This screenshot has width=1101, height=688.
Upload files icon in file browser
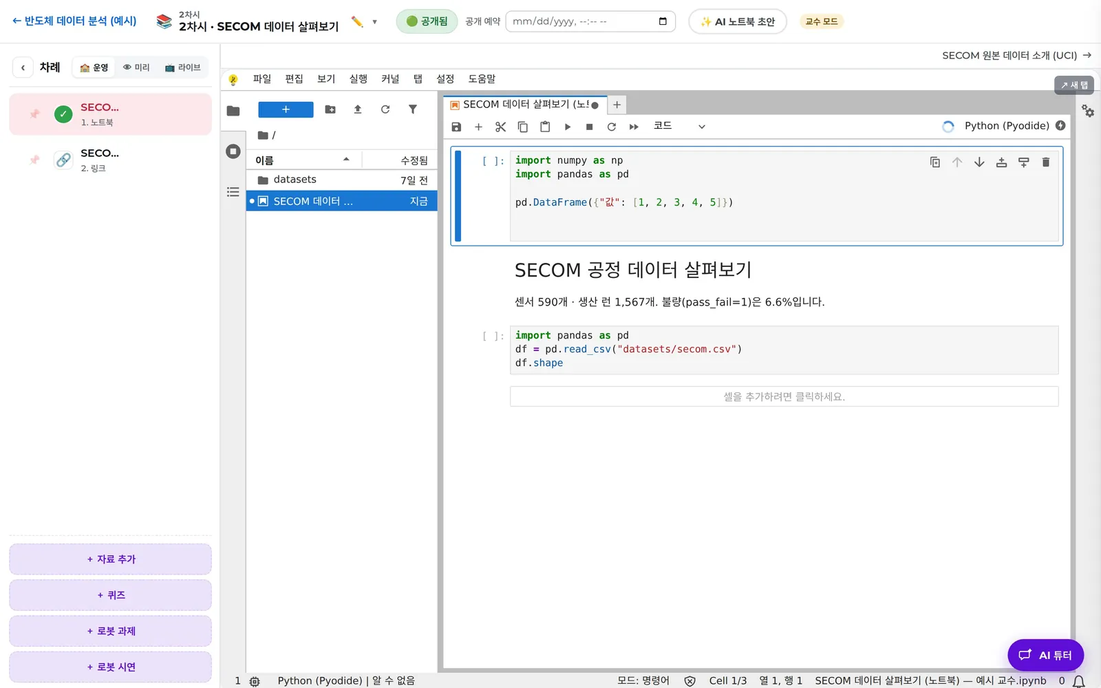coord(358,109)
